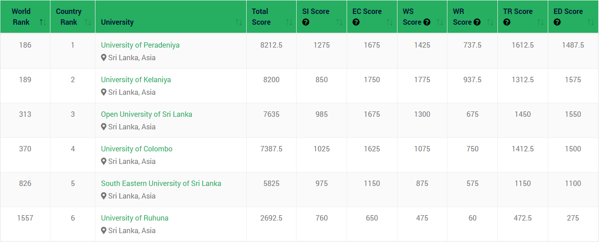The height and width of the screenshot is (243, 600).
Task: Click the WS Score help question-mark icon
Action: tap(427, 22)
